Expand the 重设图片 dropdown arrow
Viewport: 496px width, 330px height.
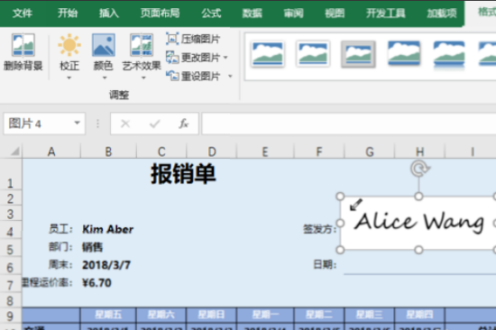(230, 77)
